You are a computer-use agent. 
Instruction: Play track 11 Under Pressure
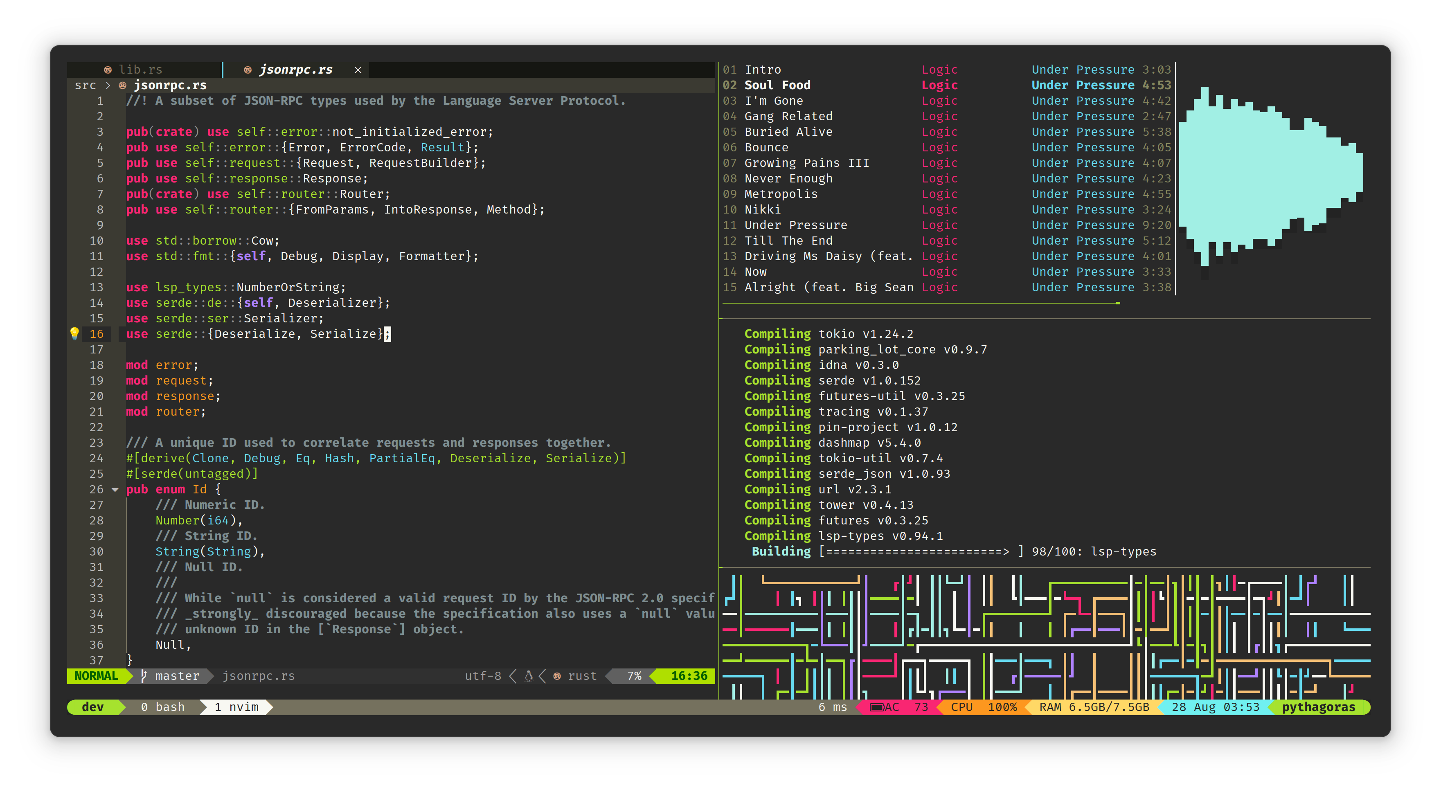(x=795, y=225)
